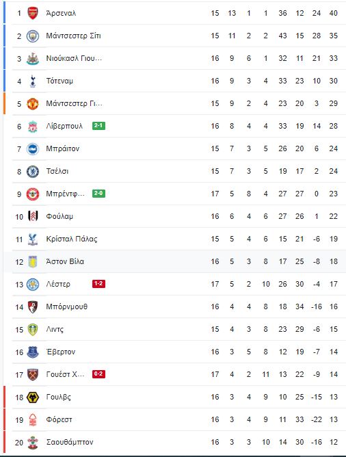The width and height of the screenshot is (346, 457).
Task: Click the Manchester City crest icon
Action: click(33, 36)
